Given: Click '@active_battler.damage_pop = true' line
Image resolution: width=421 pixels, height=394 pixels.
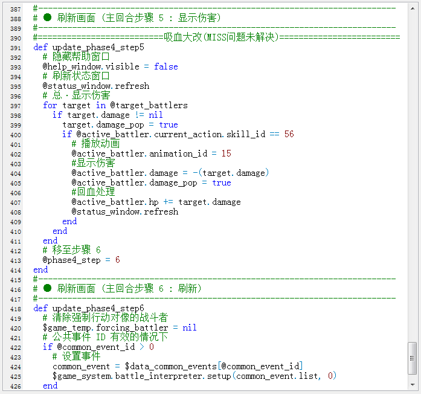Looking at the screenshot, I should 151,182.
